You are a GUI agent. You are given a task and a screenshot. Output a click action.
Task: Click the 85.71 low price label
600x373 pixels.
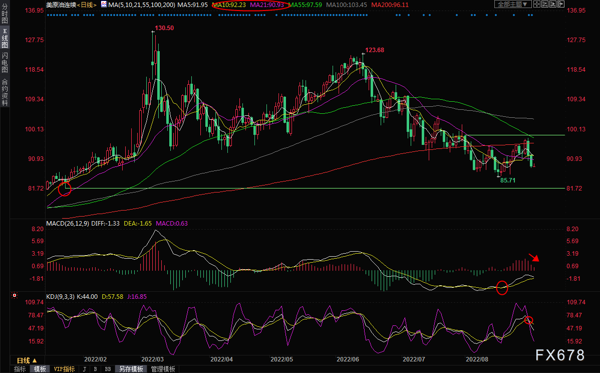(508, 180)
